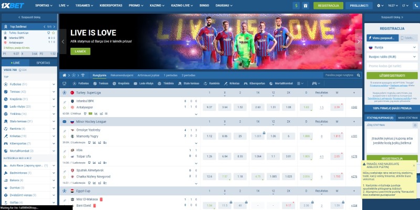
Task: Click the green REGISTRACIJA button in header
Action: (328, 6)
